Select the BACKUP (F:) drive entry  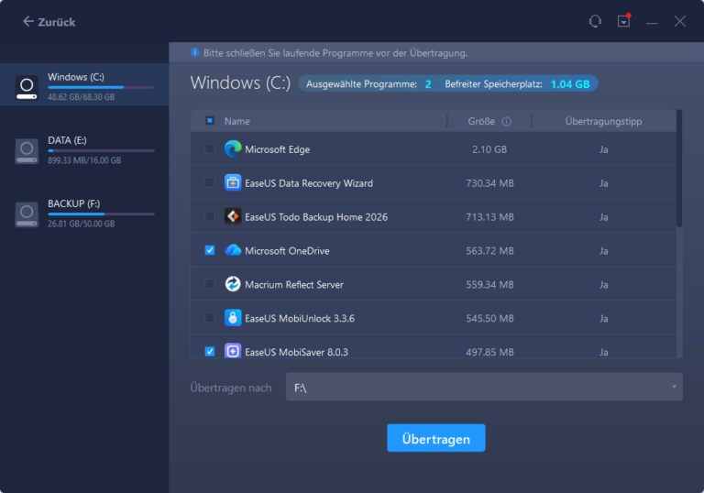point(84,214)
